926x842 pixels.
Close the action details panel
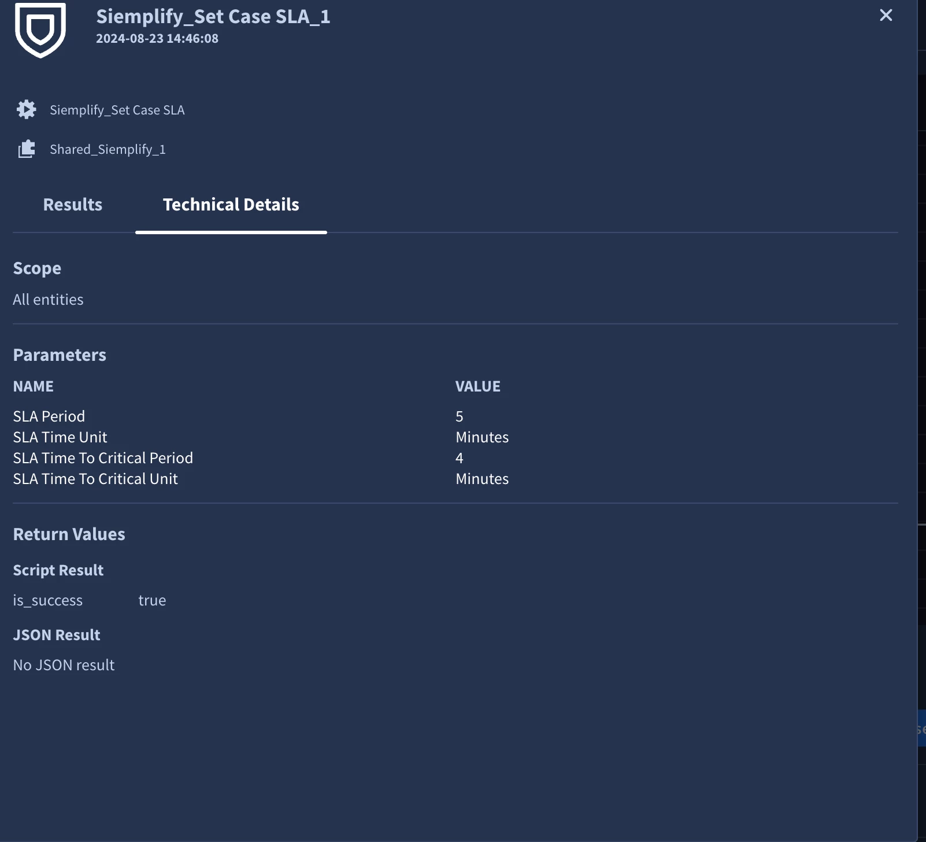coord(886,15)
